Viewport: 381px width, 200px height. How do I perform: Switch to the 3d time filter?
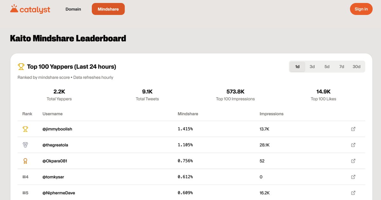(x=312, y=66)
